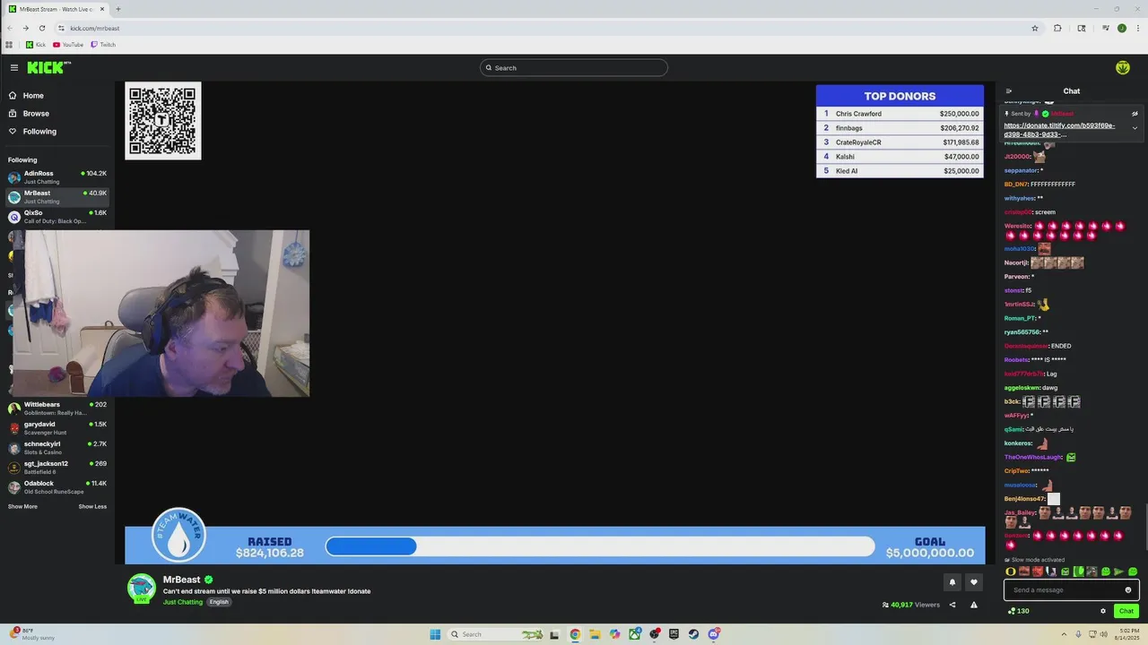The width and height of the screenshot is (1148, 645).
Task: Open the sidebar hamburger menu
Action: 14,67
